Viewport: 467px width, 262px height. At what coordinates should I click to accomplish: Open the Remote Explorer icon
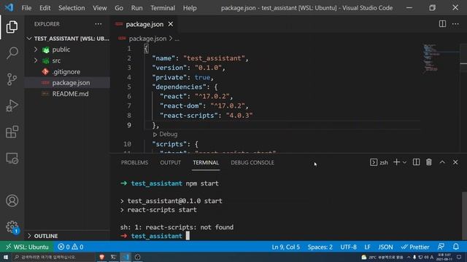tap(12, 158)
